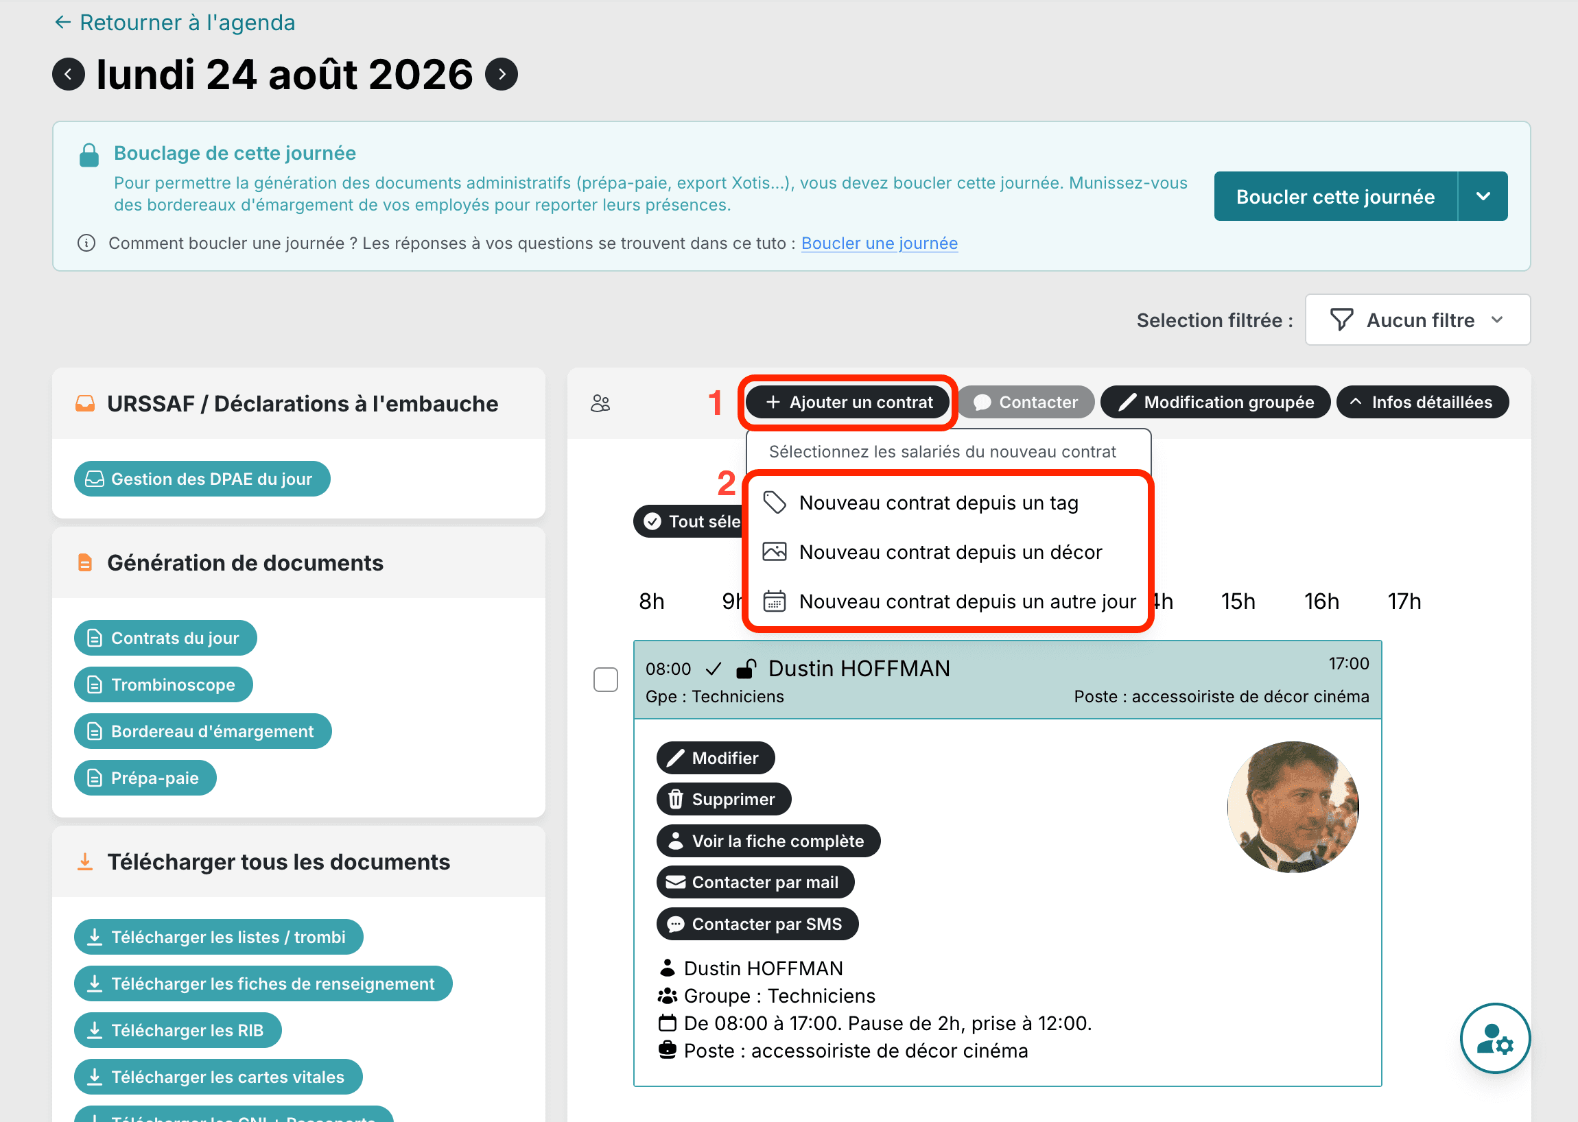Screen dimensions: 1578x1122
Task: Click Télécharger les fiches de renseignement
Action: (x=263, y=984)
